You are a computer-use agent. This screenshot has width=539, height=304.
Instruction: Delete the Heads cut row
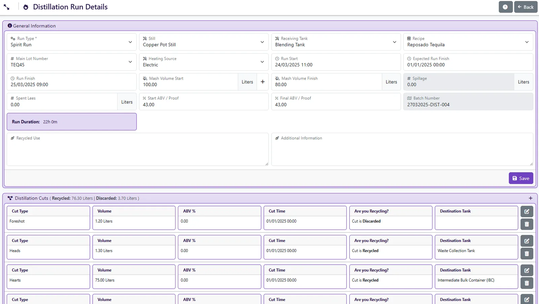pyautogui.click(x=527, y=254)
